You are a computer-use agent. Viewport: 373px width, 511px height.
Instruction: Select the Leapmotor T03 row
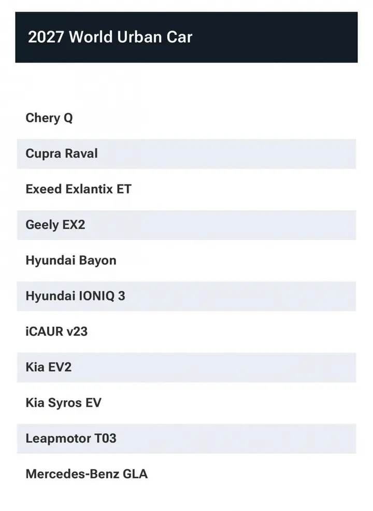click(187, 438)
